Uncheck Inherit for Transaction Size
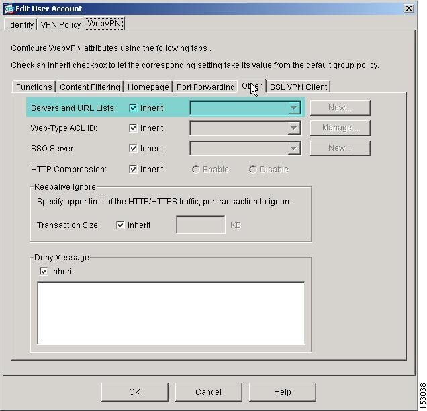This screenshot has height=411, width=427. [120, 225]
